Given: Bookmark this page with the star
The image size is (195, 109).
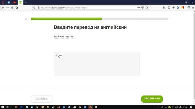Looking at the screenshot, I should point(147,8).
